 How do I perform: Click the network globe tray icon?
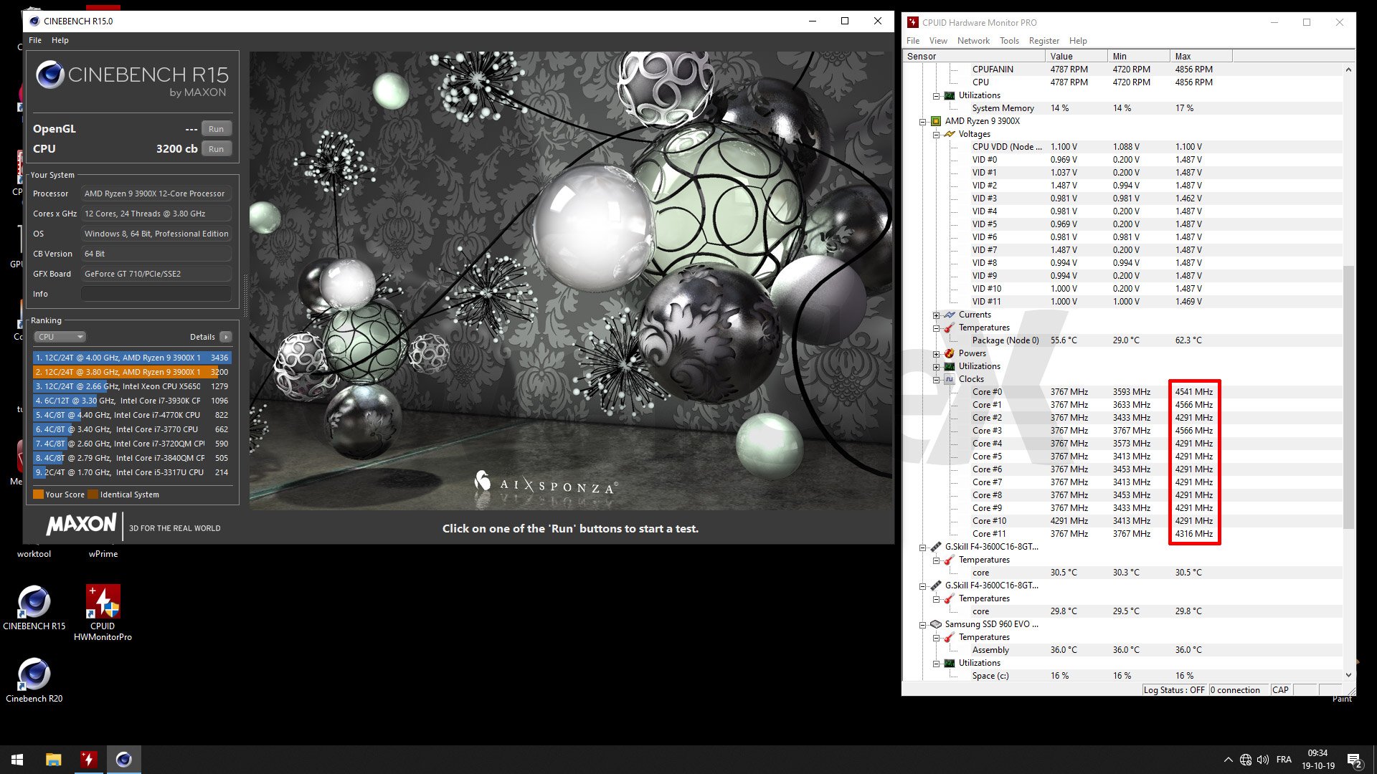pos(1246,760)
